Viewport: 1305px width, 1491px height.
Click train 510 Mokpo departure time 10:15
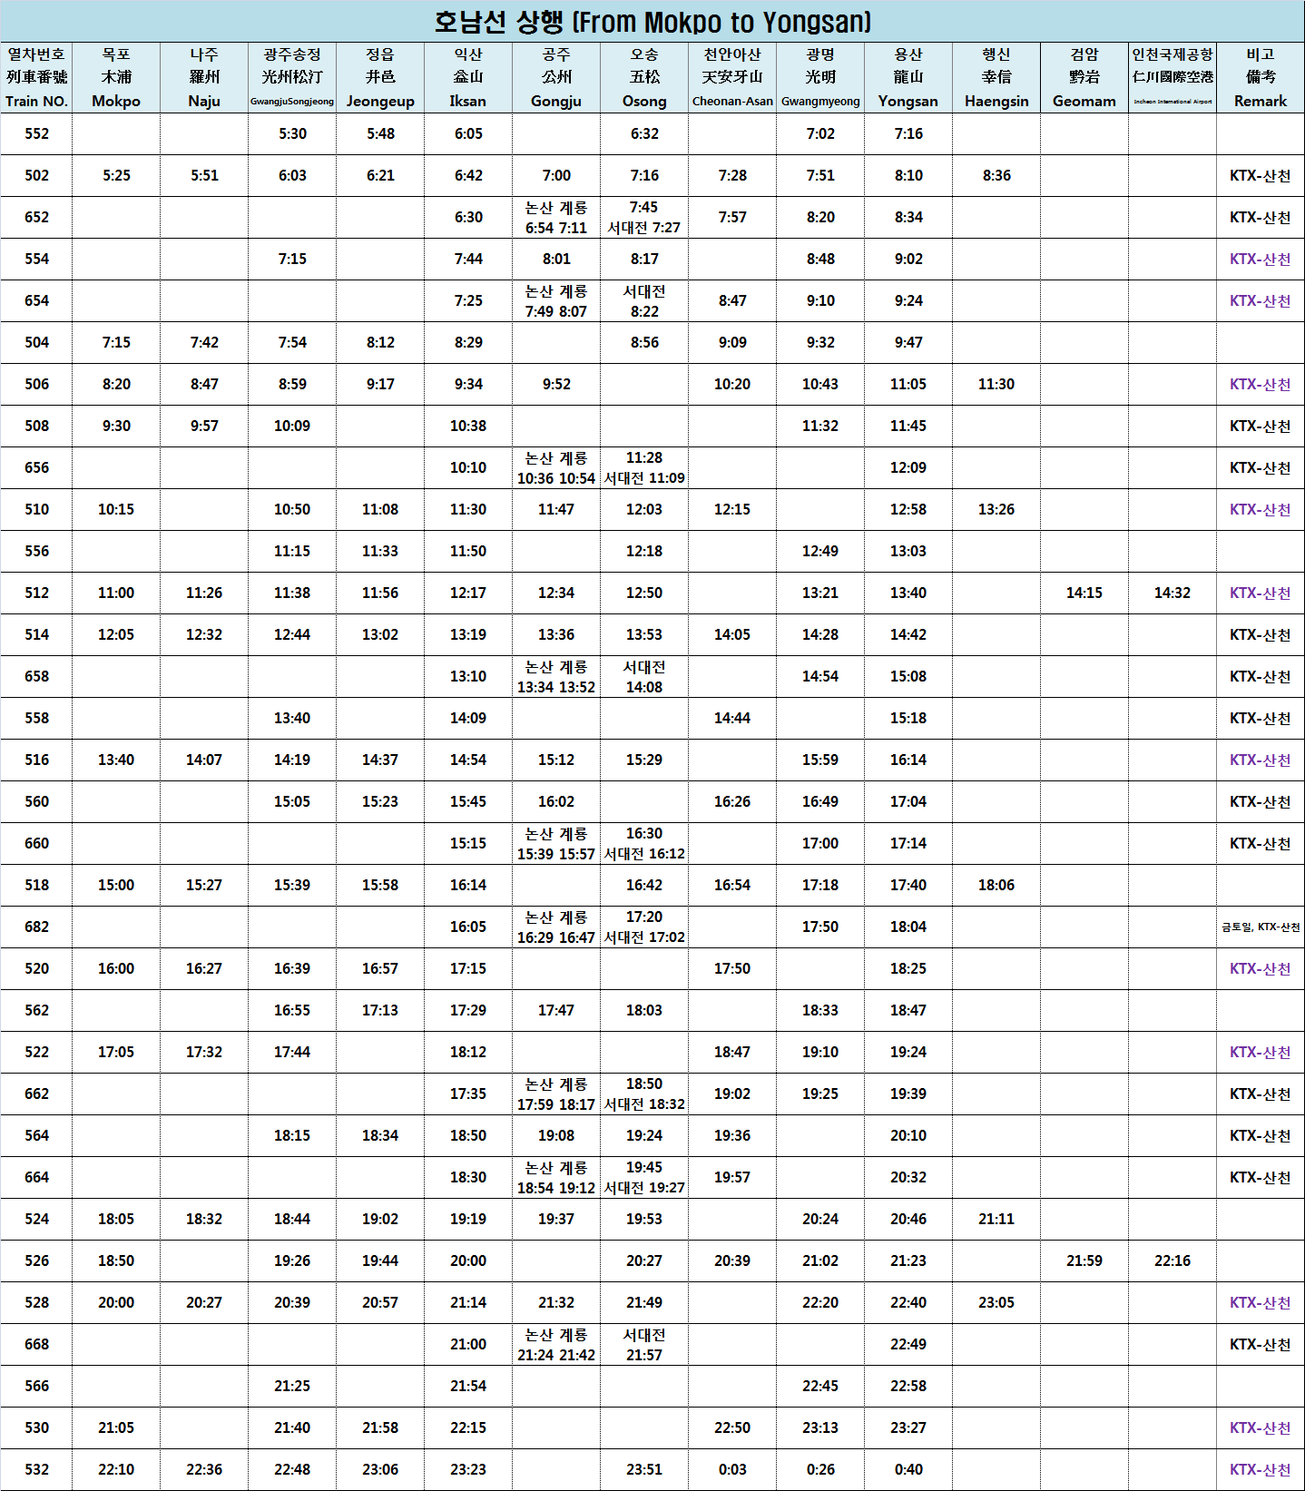coord(116,510)
